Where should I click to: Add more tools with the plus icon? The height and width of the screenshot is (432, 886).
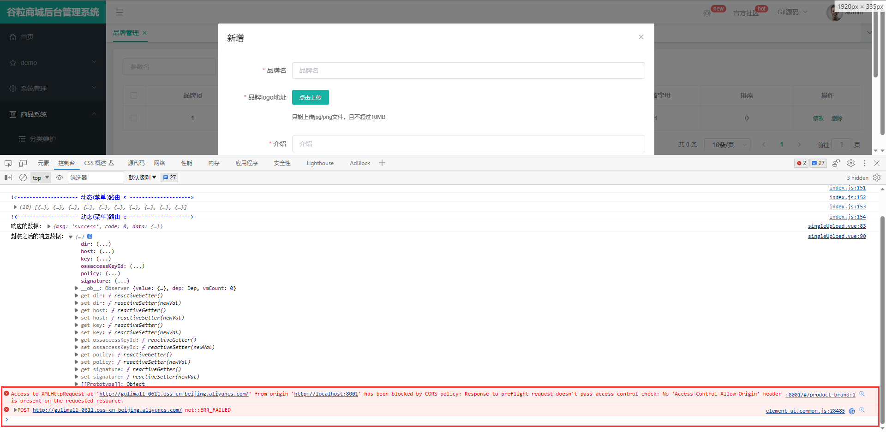tap(382, 163)
